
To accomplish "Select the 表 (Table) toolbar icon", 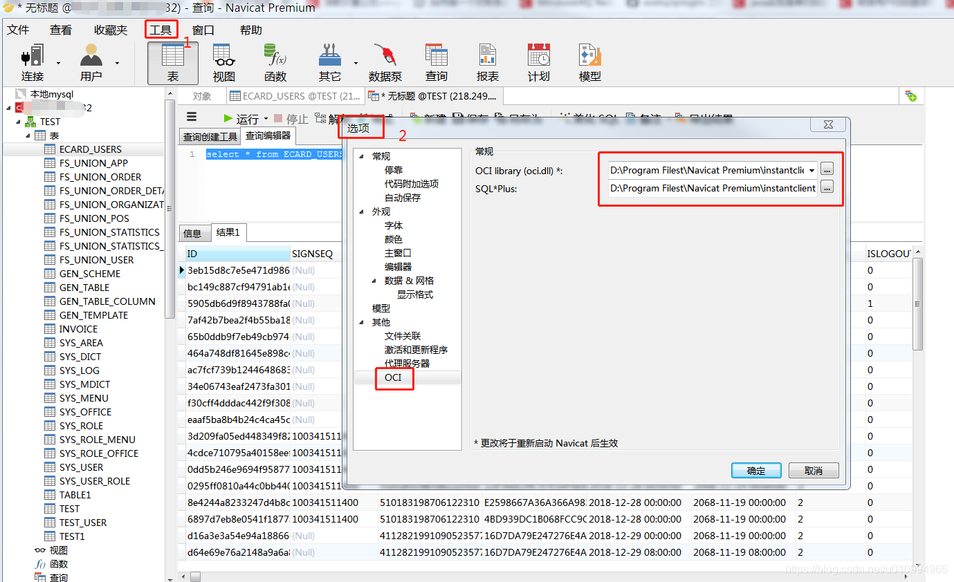I will [x=173, y=62].
